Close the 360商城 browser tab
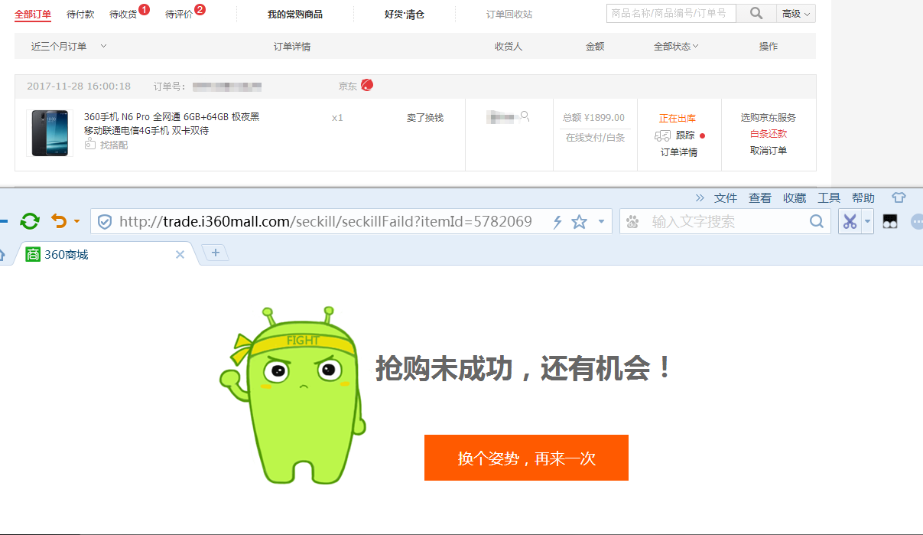923x535 pixels. (x=180, y=254)
